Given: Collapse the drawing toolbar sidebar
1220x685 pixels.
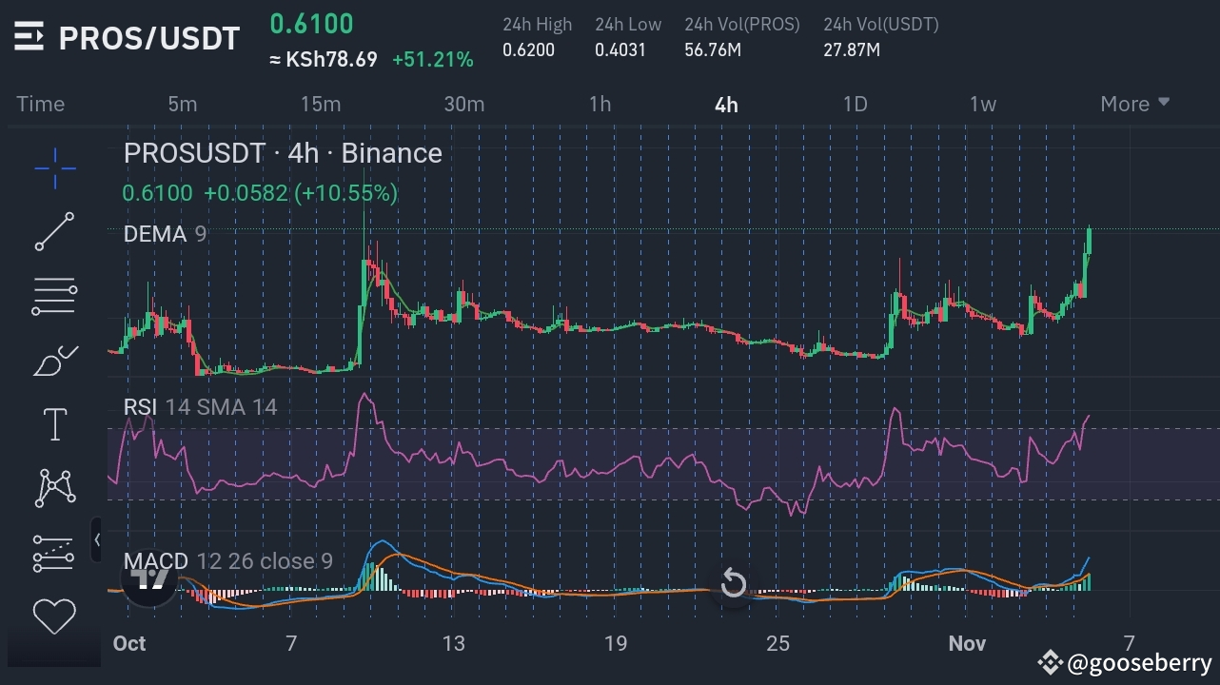Looking at the screenshot, I should pos(98,539).
